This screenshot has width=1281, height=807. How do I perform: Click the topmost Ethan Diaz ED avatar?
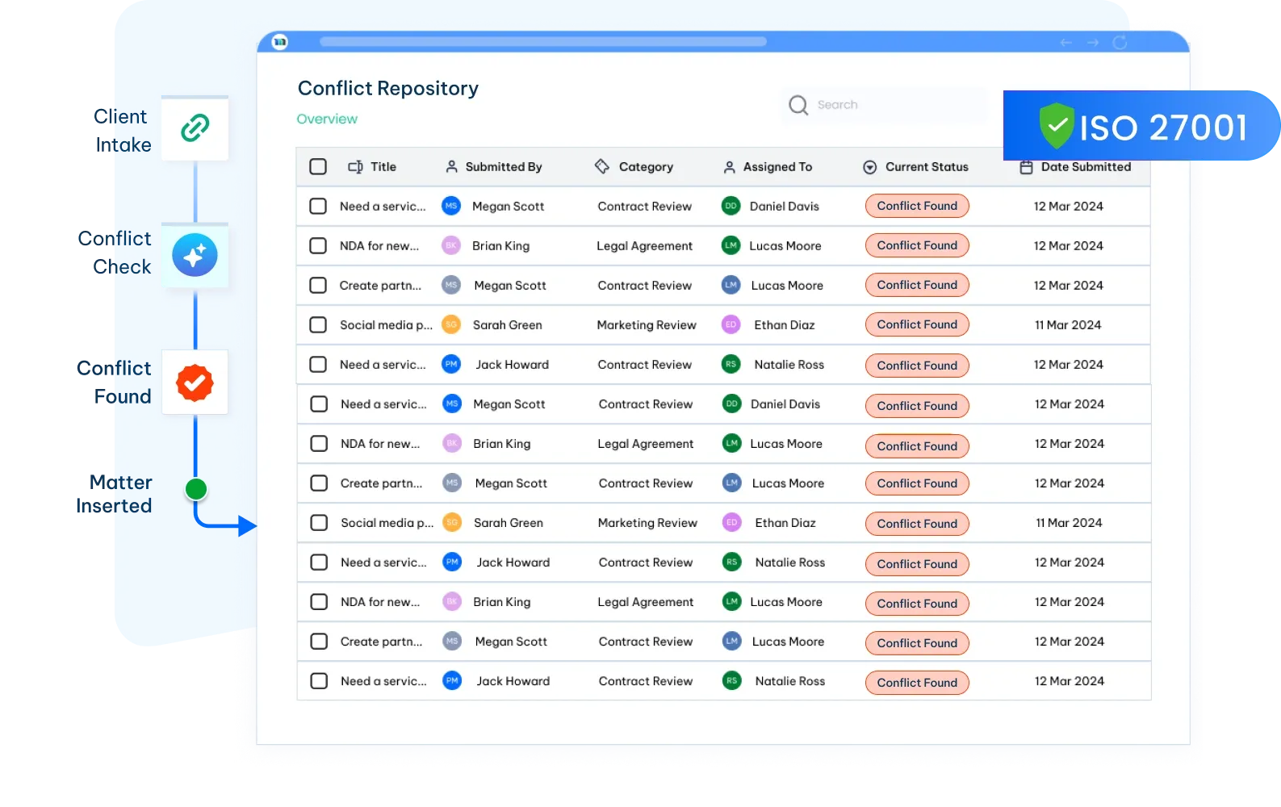pos(731,324)
